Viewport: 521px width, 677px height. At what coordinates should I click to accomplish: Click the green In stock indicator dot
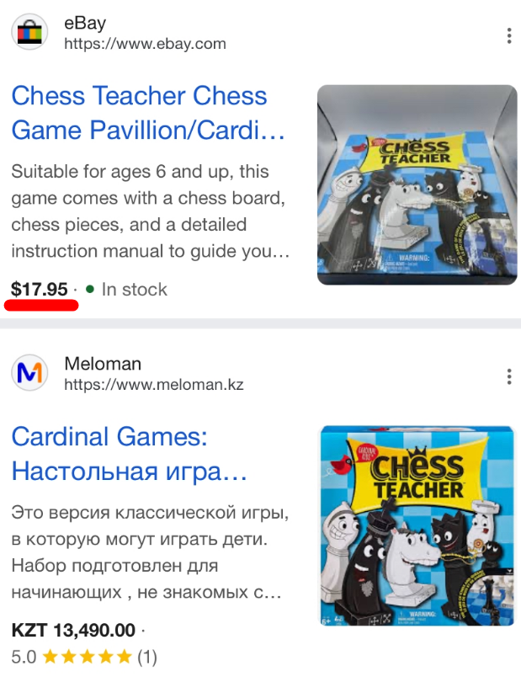click(x=90, y=290)
